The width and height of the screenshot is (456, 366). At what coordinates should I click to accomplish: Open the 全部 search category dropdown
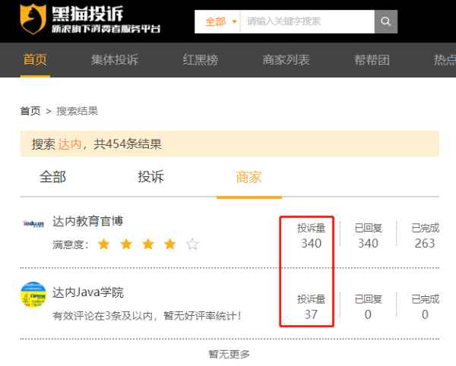pyautogui.click(x=220, y=21)
